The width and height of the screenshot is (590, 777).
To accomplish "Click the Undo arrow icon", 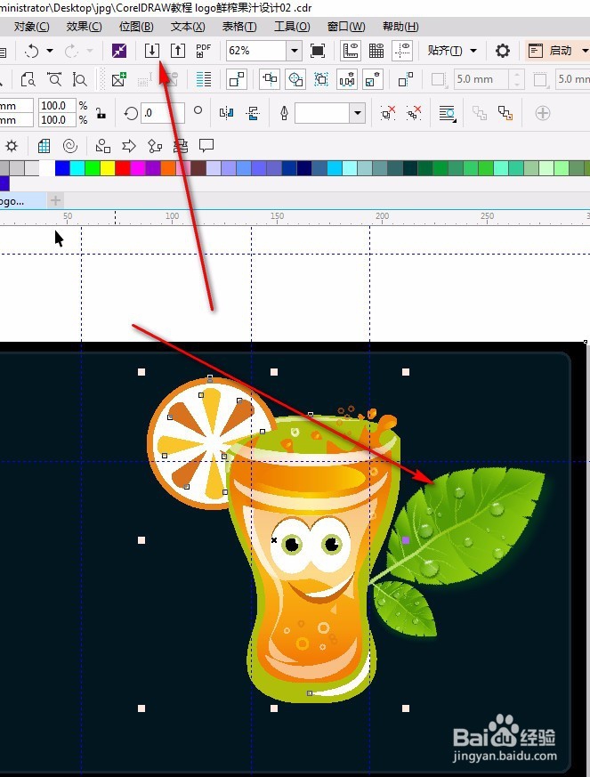I will 32,51.
